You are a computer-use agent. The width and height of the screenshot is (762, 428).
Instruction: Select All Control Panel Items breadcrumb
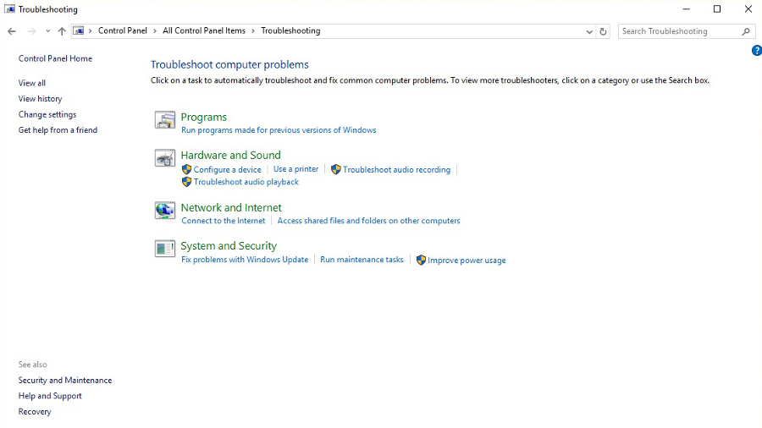tap(204, 30)
